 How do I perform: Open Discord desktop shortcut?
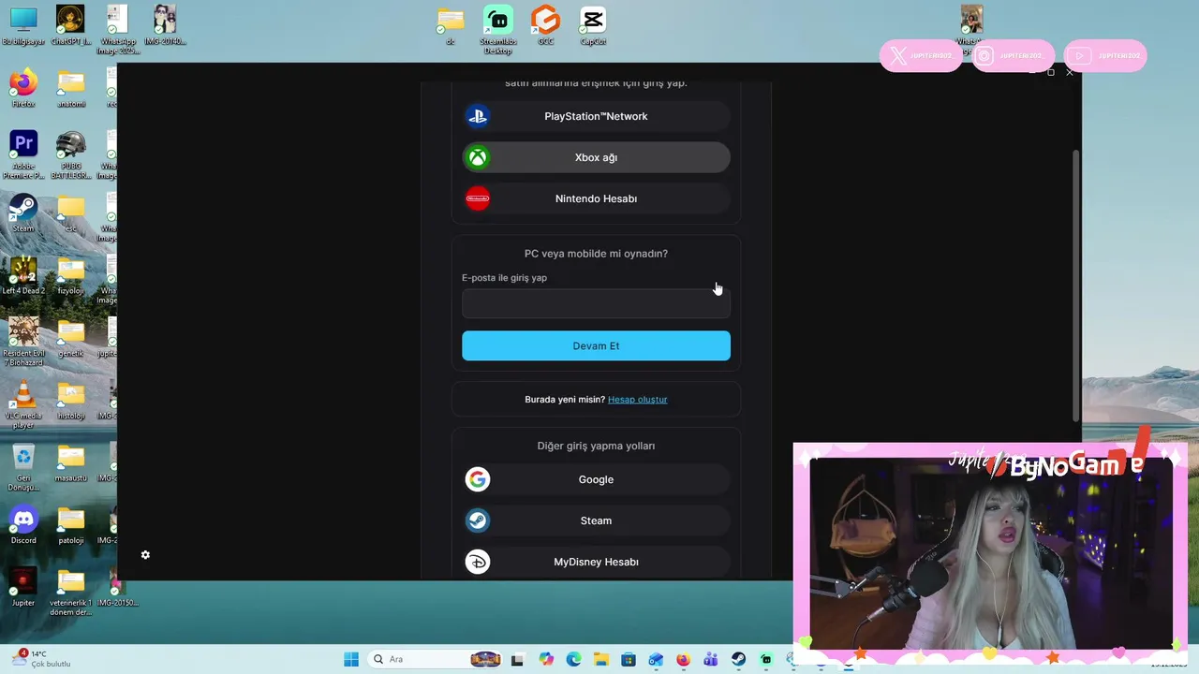[x=23, y=525]
